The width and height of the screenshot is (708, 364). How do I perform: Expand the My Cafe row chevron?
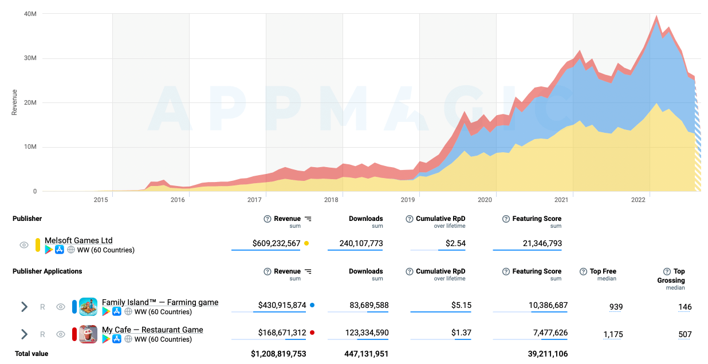click(24, 334)
